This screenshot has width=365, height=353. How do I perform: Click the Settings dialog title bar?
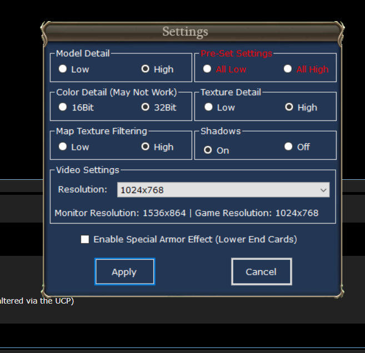tap(185, 32)
